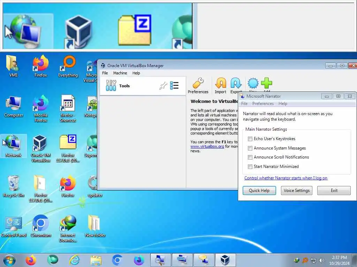
Task: Select the Chromium desktop icon
Action: coord(40,226)
